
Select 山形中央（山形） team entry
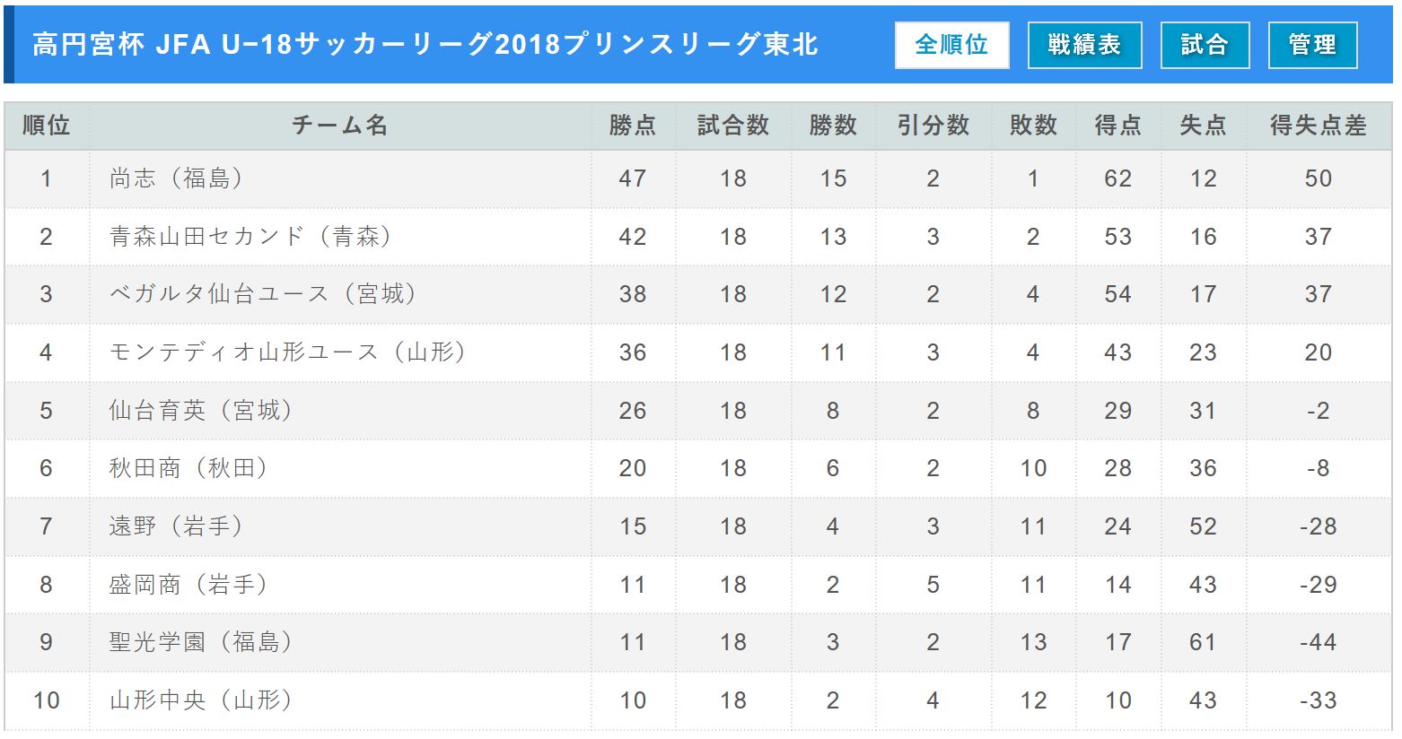[x=202, y=700]
